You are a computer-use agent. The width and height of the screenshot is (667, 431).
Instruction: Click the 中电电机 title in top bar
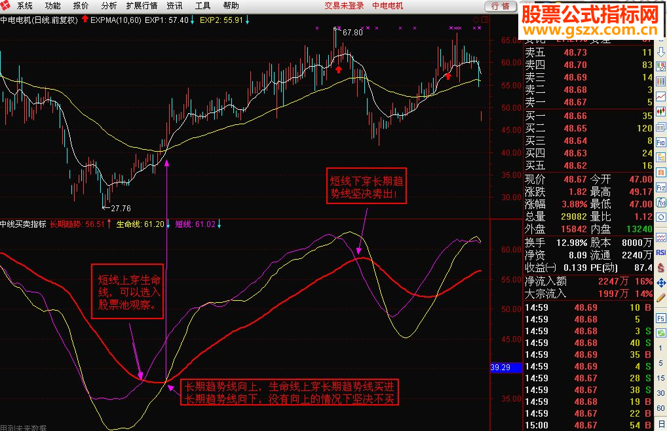[x=387, y=5]
